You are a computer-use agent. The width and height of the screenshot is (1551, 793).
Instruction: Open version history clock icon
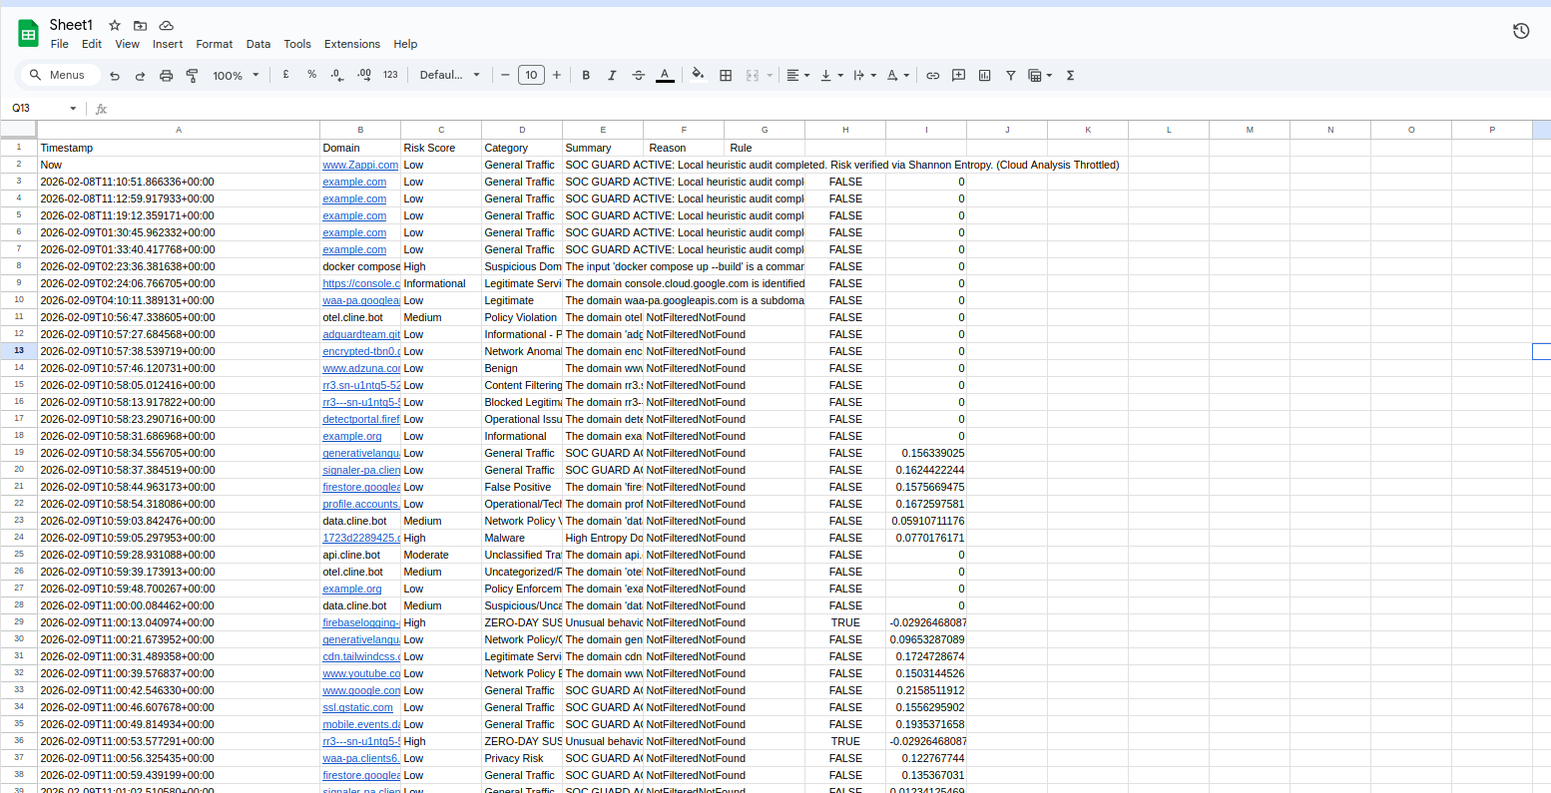tap(1521, 31)
